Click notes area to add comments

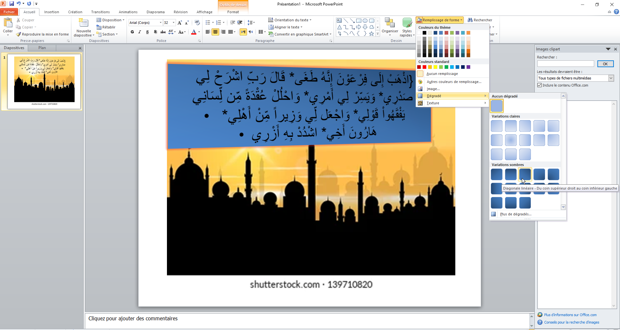tap(307, 320)
